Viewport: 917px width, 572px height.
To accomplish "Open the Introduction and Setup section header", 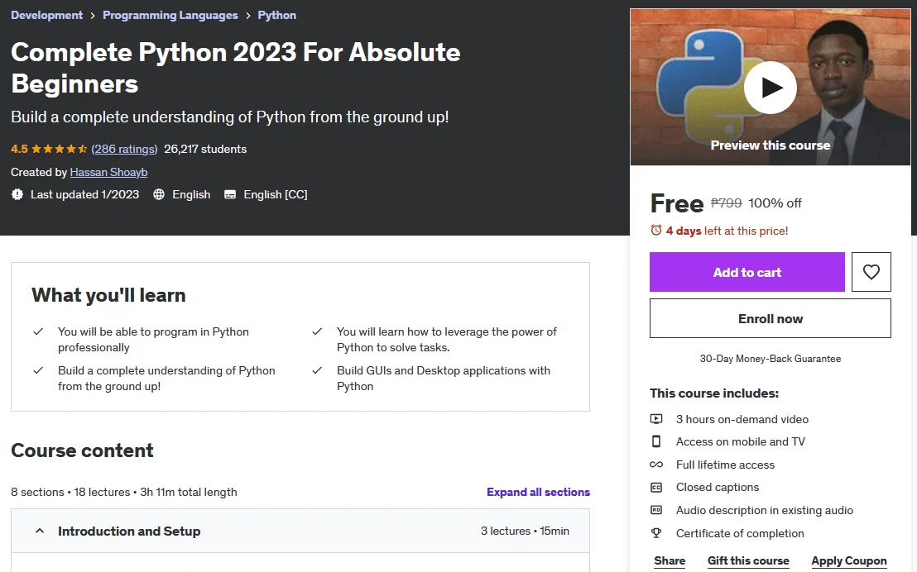I will pos(300,531).
